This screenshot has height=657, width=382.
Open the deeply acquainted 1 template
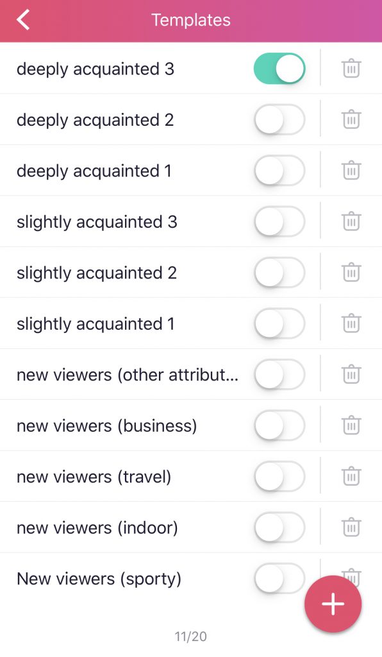pos(94,171)
